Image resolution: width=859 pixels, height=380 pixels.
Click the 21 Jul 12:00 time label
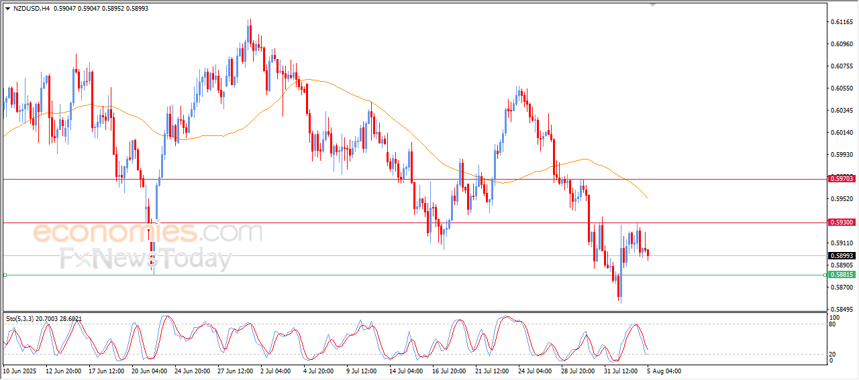(492, 371)
